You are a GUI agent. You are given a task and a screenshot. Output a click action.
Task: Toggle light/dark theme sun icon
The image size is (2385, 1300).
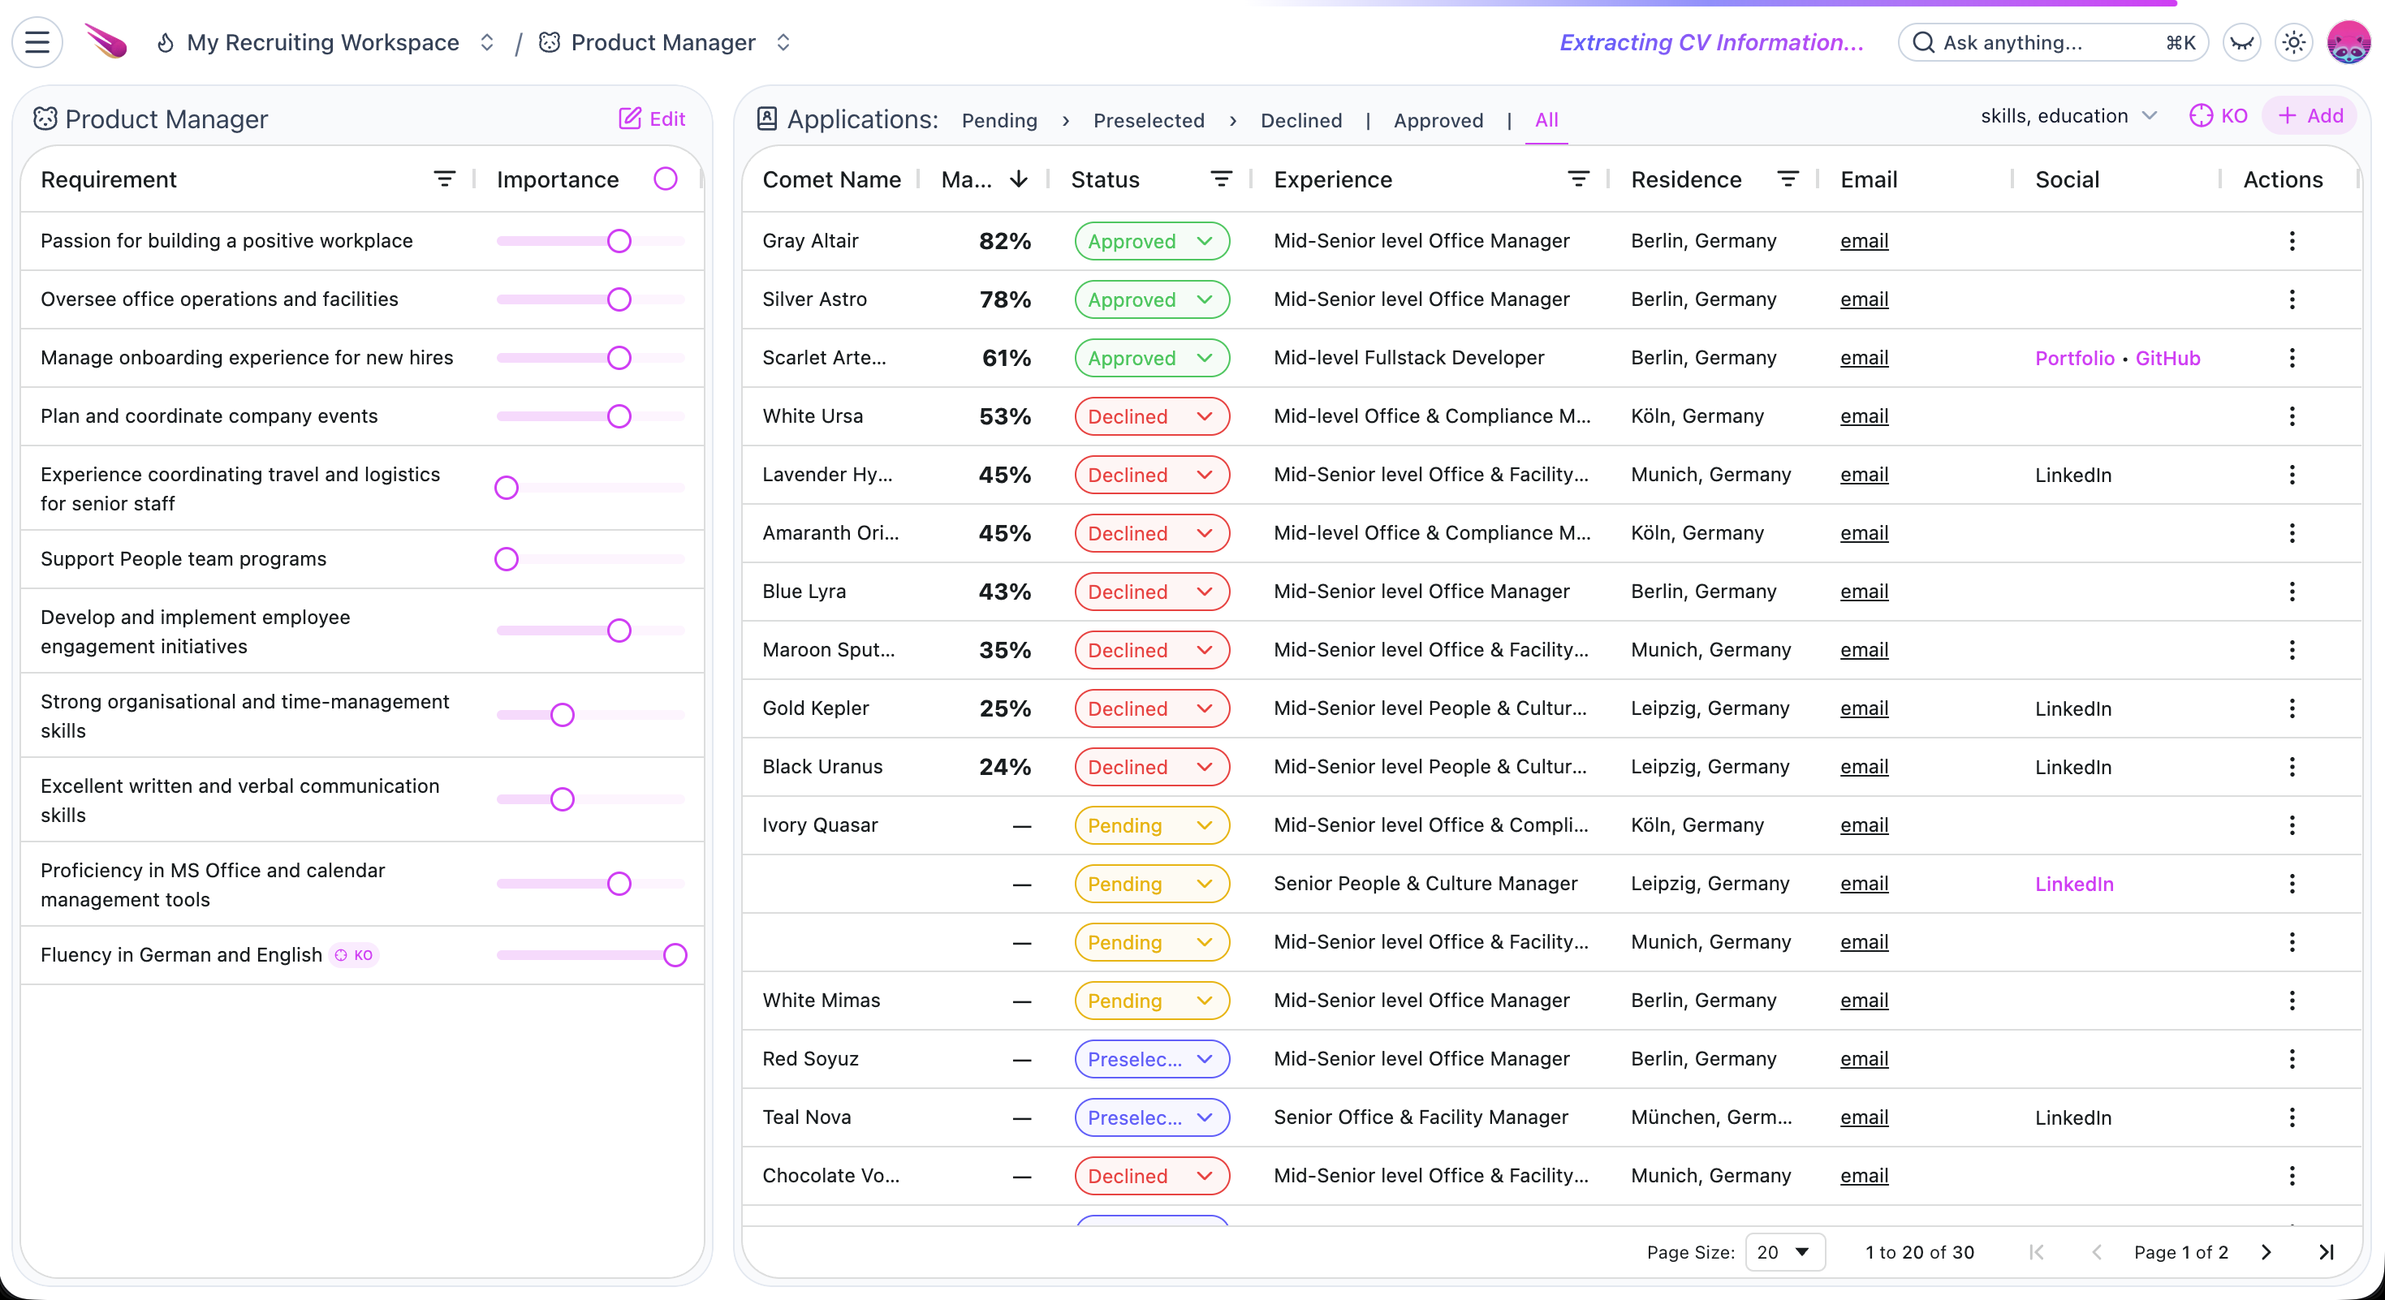tap(2293, 42)
